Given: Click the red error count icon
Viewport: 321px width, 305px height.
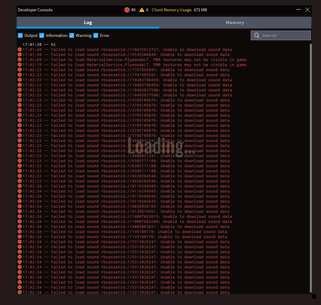Looking at the screenshot, I should [x=127, y=10].
